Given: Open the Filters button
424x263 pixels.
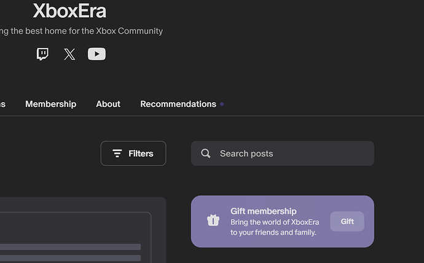Looking at the screenshot, I should pyautogui.click(x=133, y=153).
